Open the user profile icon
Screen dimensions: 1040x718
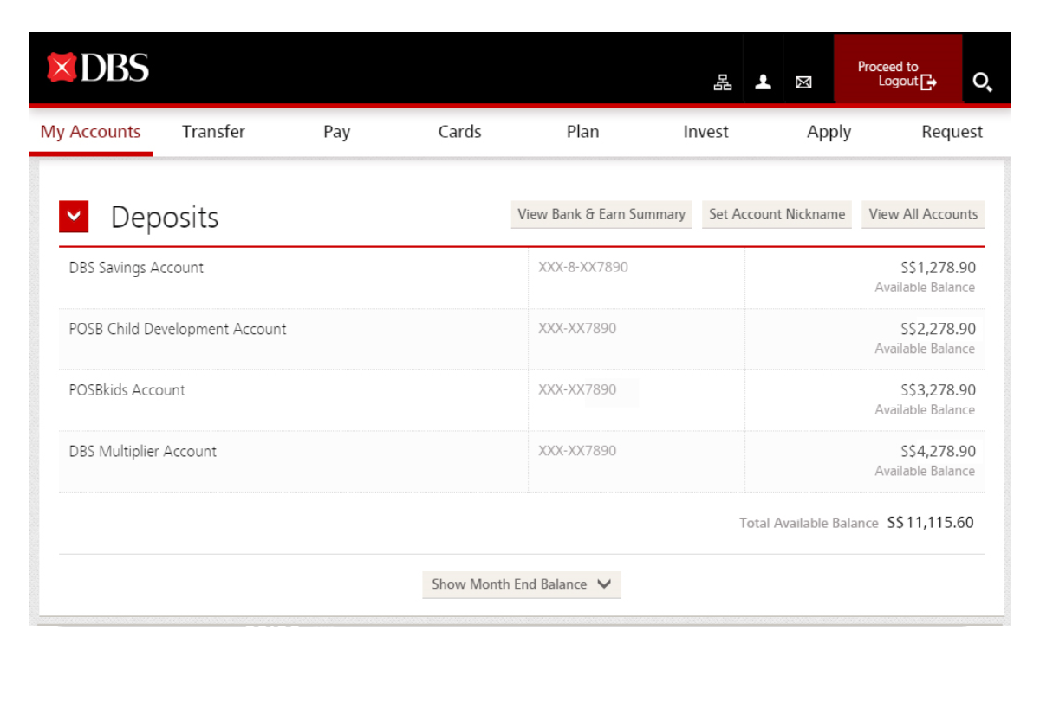tap(763, 82)
